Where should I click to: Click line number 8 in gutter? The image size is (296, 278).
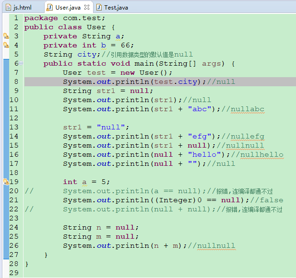coord(16,81)
